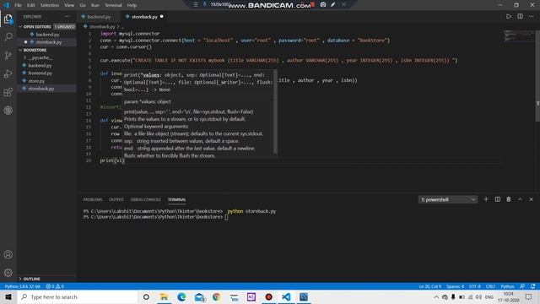Show hidden system tray icons

(436, 296)
